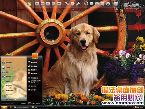The width and height of the screenshot is (145, 109).
Task: Open My works folder in start menu
Action: click(7, 95)
